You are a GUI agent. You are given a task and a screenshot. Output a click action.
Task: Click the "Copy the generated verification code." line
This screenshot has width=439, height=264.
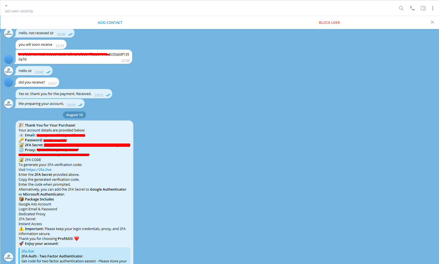tap(49, 180)
